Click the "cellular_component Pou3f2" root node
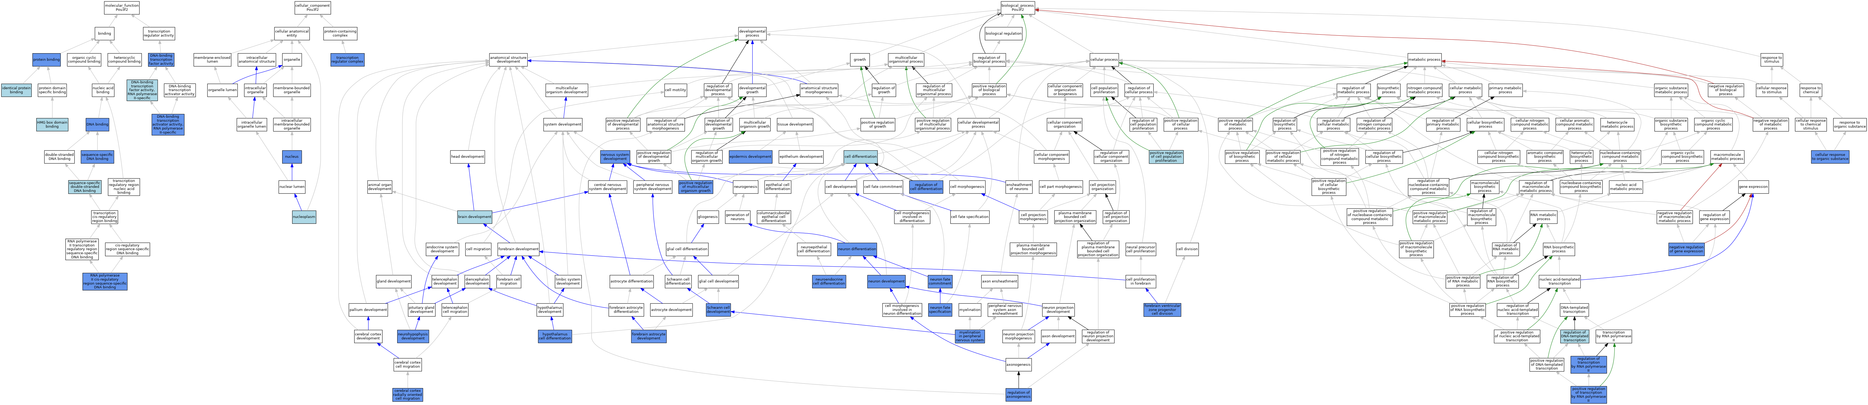The width and height of the screenshot is (1868, 405). tap(313, 8)
